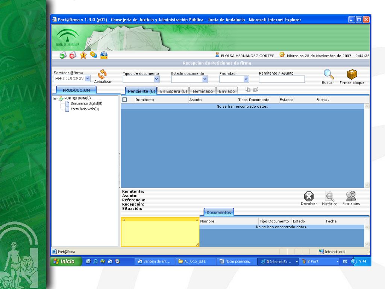Open the Prioridad dropdown
This screenshot has height=289, width=385.
(x=246, y=79)
